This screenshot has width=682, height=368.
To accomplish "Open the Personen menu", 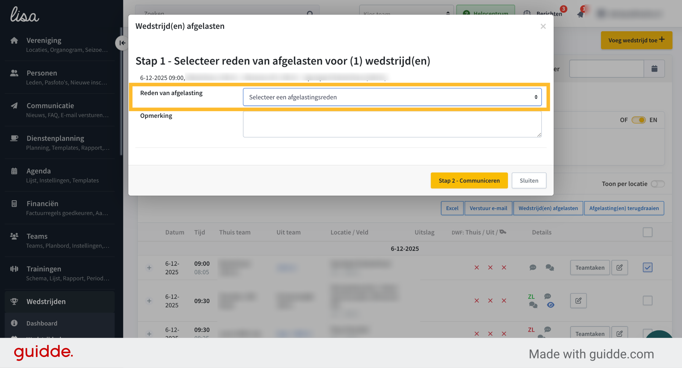I will pos(60,77).
